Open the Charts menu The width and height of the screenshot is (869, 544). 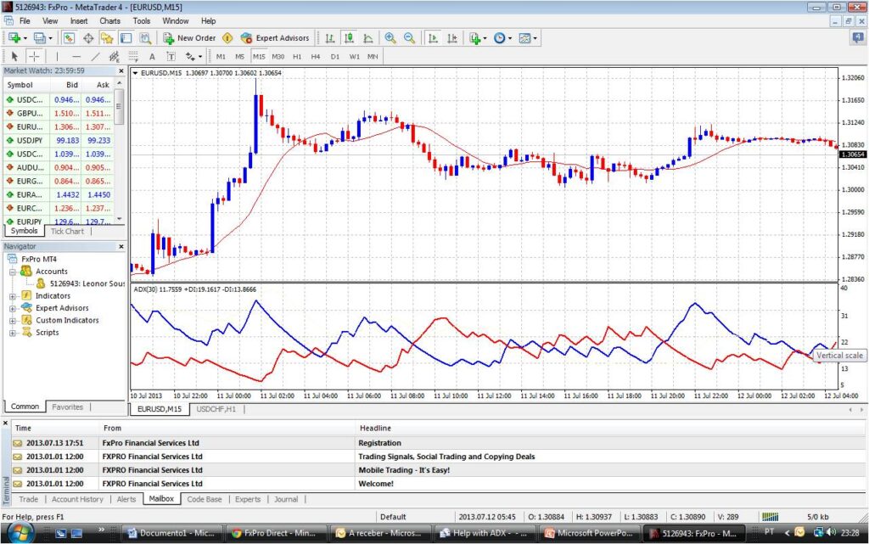tap(109, 20)
